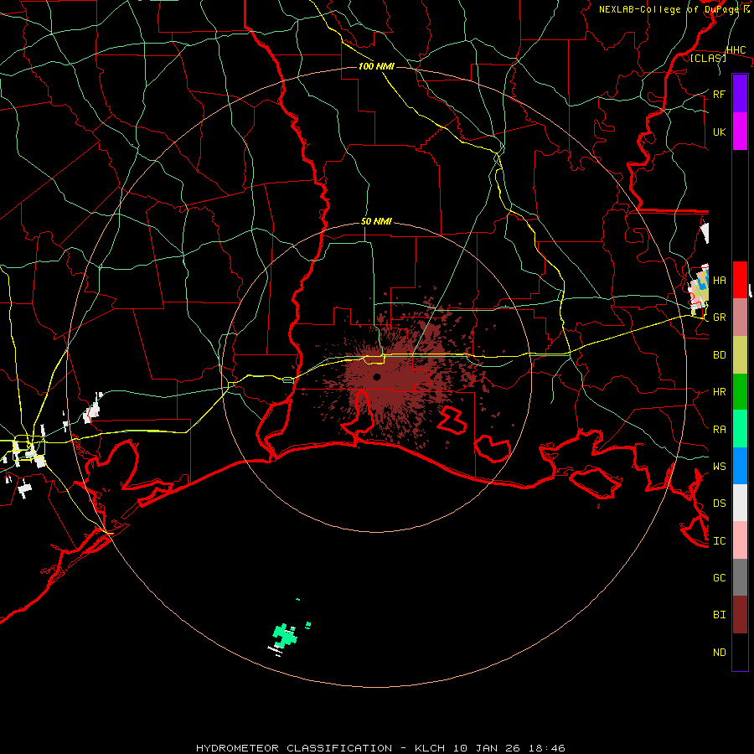This screenshot has height=754, width=754.
Task: Click the DS white legend color swatch
Action: click(740, 503)
